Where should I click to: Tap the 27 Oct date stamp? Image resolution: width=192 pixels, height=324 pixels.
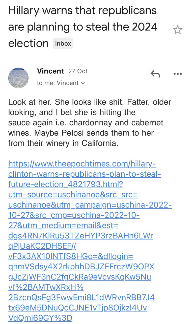(x=78, y=71)
